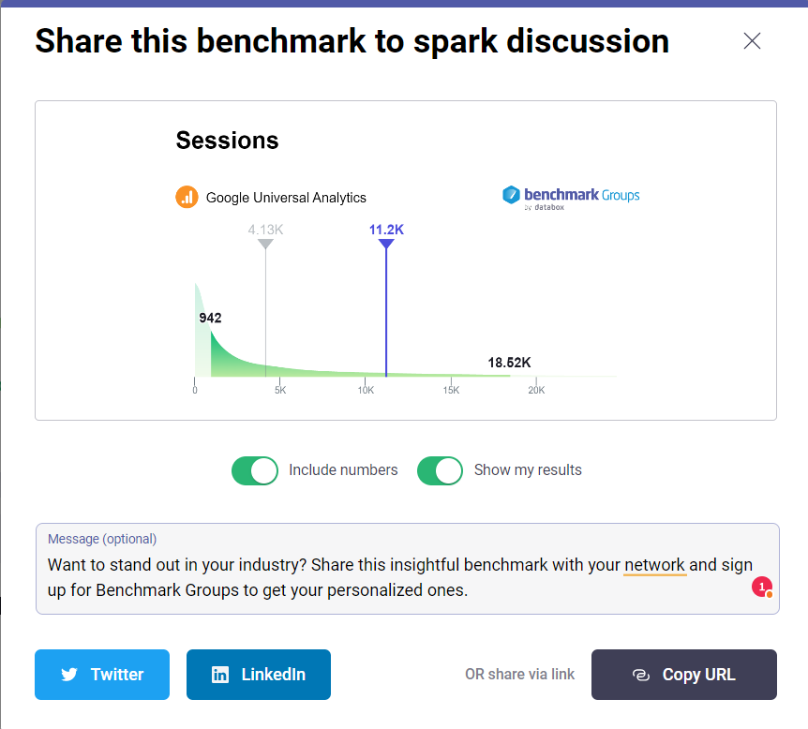Screen dimensions: 808x729
Task: Click the green distribution curve area
Action: point(244,361)
